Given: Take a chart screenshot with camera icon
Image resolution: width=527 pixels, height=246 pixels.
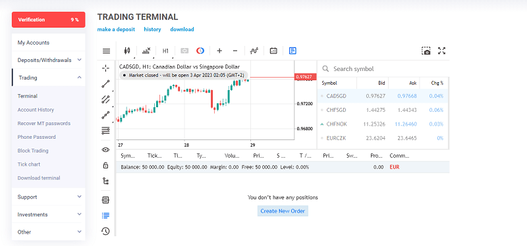Looking at the screenshot, I should click(426, 51).
